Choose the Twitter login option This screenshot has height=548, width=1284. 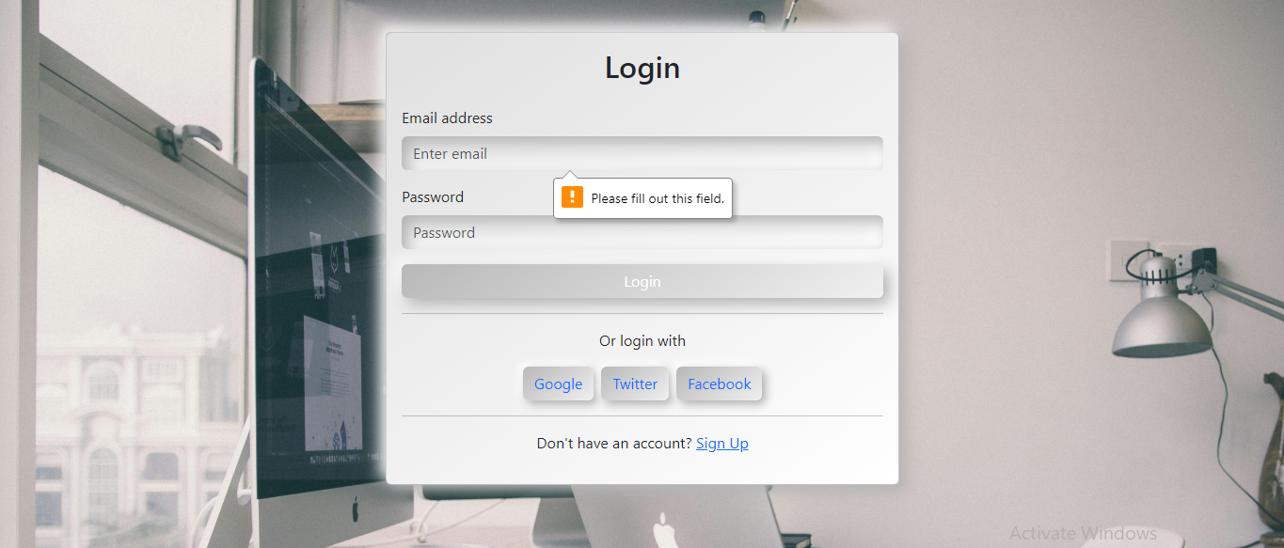click(635, 384)
